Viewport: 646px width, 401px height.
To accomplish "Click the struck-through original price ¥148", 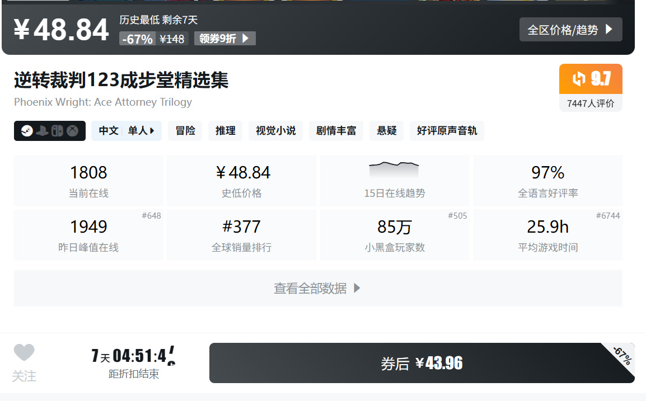I will (x=172, y=39).
